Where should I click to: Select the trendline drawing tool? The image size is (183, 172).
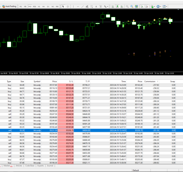point(83,6)
